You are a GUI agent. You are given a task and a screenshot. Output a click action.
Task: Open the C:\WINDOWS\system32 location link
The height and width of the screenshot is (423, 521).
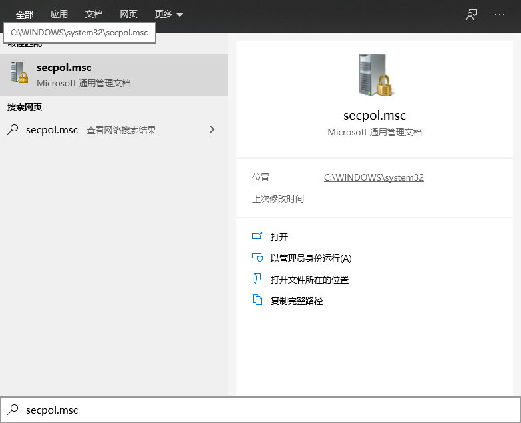(x=373, y=177)
